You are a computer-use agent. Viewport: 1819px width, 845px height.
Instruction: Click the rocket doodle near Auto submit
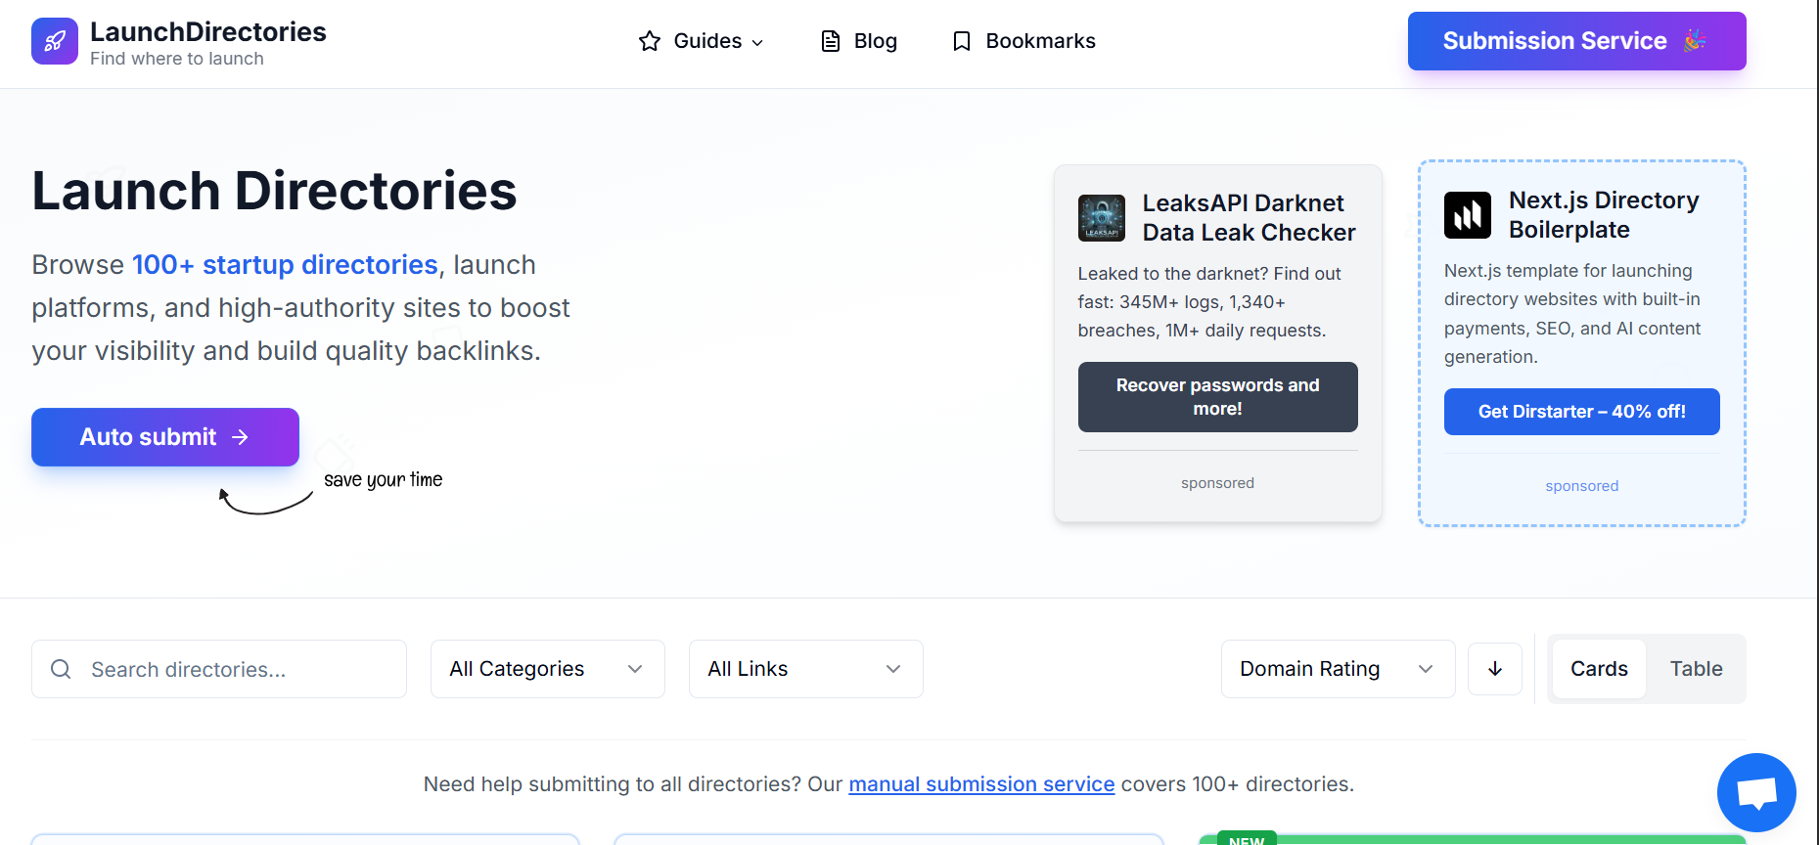[333, 450]
